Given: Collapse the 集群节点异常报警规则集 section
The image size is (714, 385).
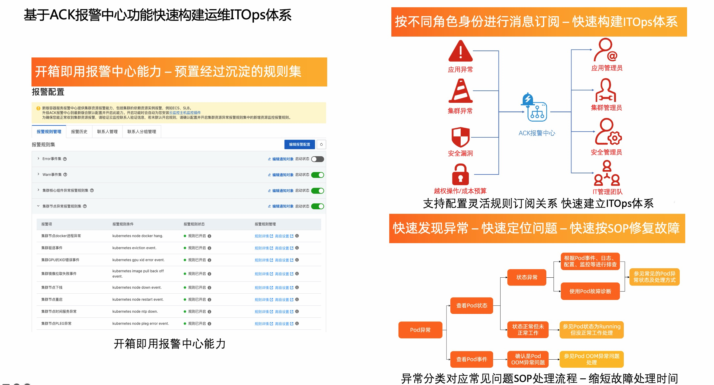Looking at the screenshot, I should [x=38, y=206].
